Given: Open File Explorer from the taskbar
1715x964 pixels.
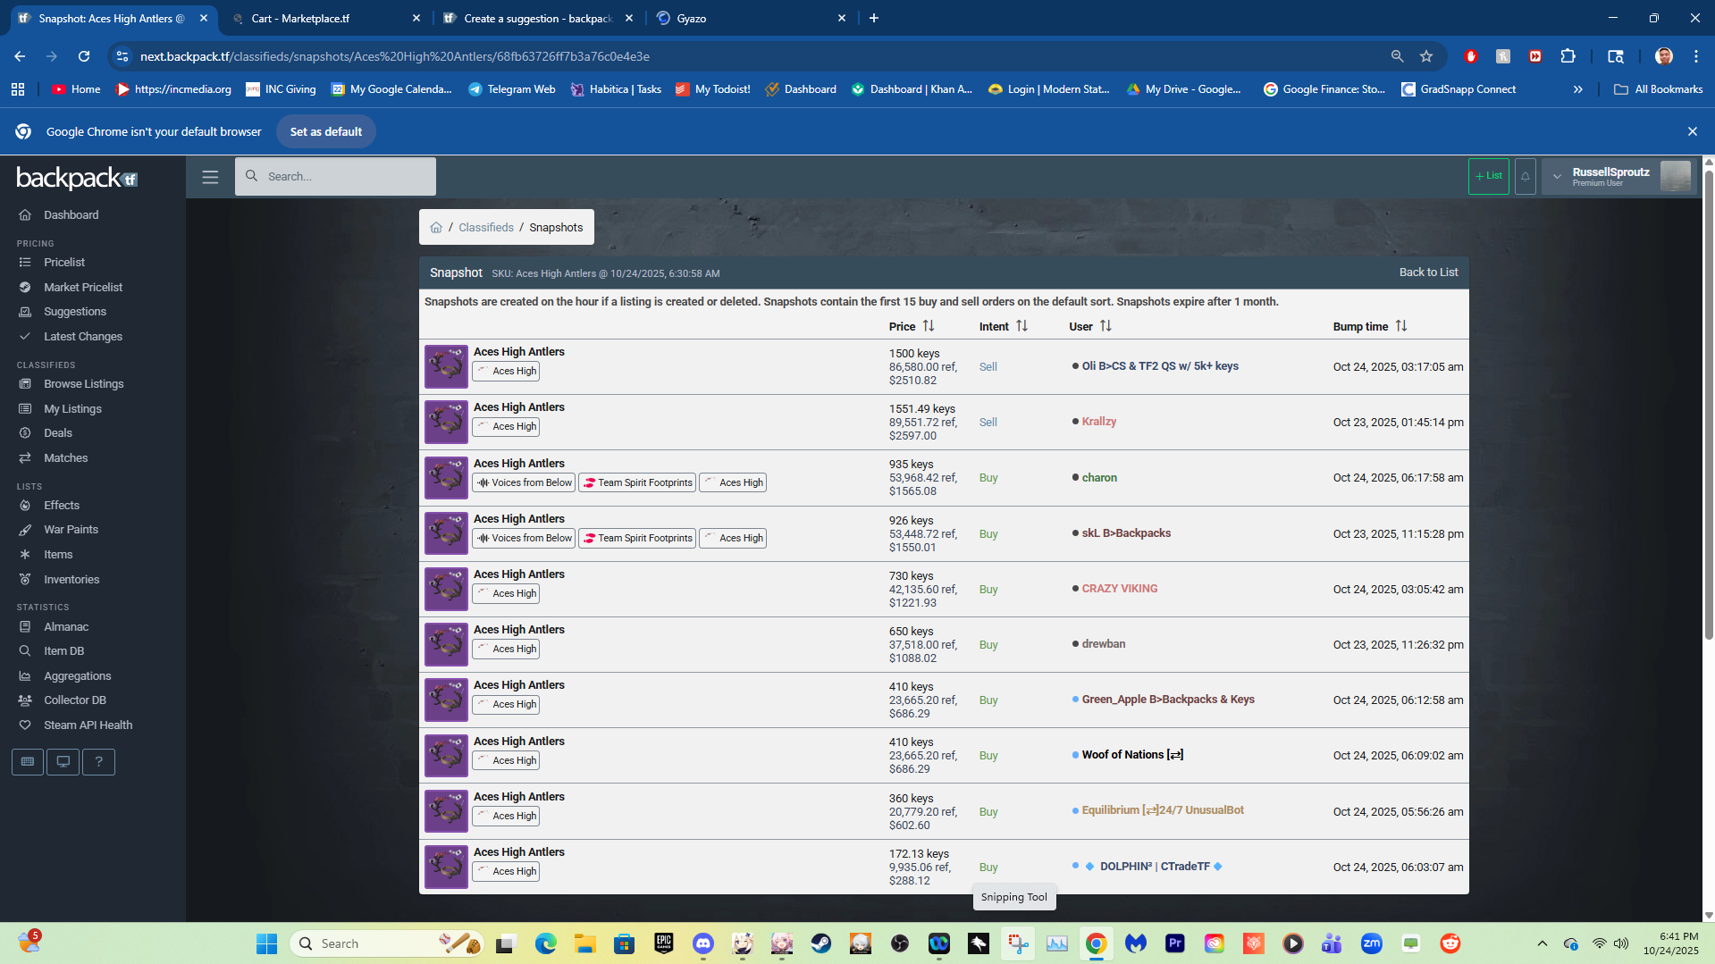Looking at the screenshot, I should point(585,943).
